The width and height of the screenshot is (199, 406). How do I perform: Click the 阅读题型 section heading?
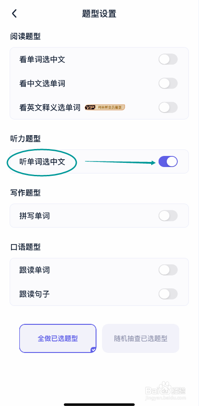tap(26, 36)
